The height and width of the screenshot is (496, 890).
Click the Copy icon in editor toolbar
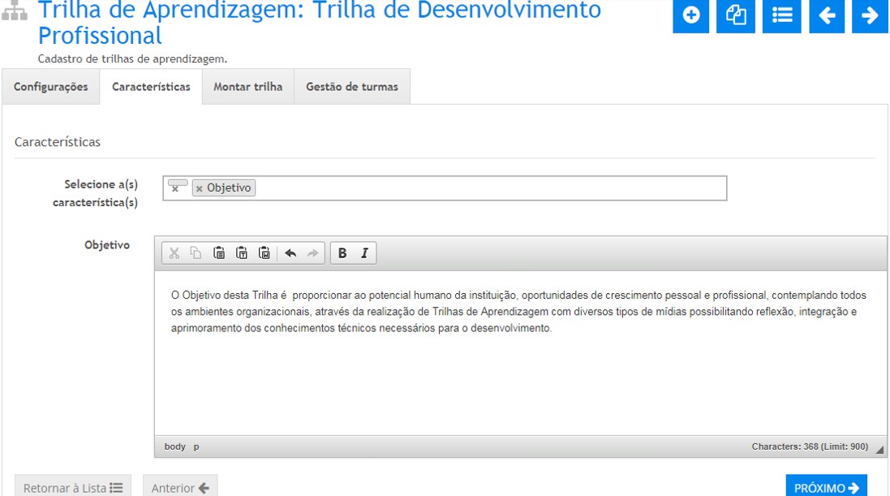pos(196,253)
